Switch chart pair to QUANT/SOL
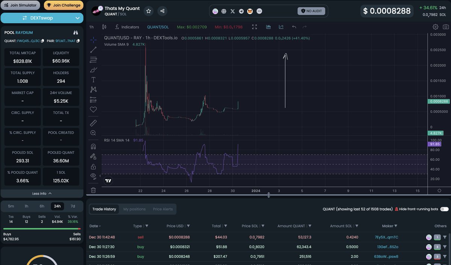Viewport: 451px width, 265px height. [158, 27]
